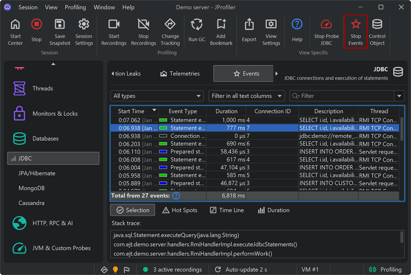This screenshot has height=275, width=411.
Task: Open Session Settings gear icon
Action: (x=84, y=24)
